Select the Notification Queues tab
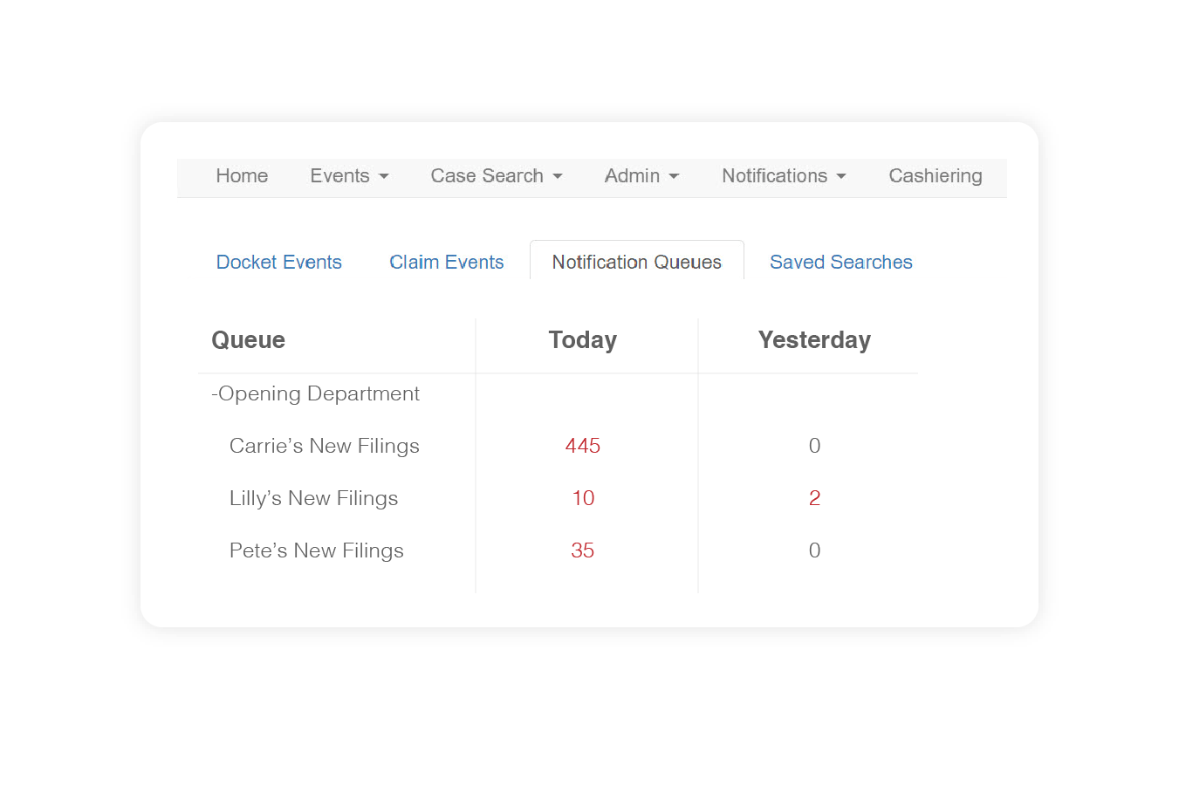 tap(636, 262)
